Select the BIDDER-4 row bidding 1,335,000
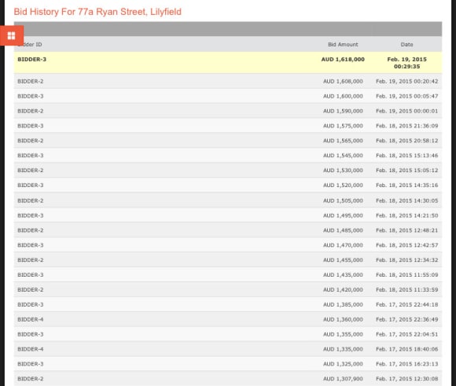 click(x=228, y=349)
